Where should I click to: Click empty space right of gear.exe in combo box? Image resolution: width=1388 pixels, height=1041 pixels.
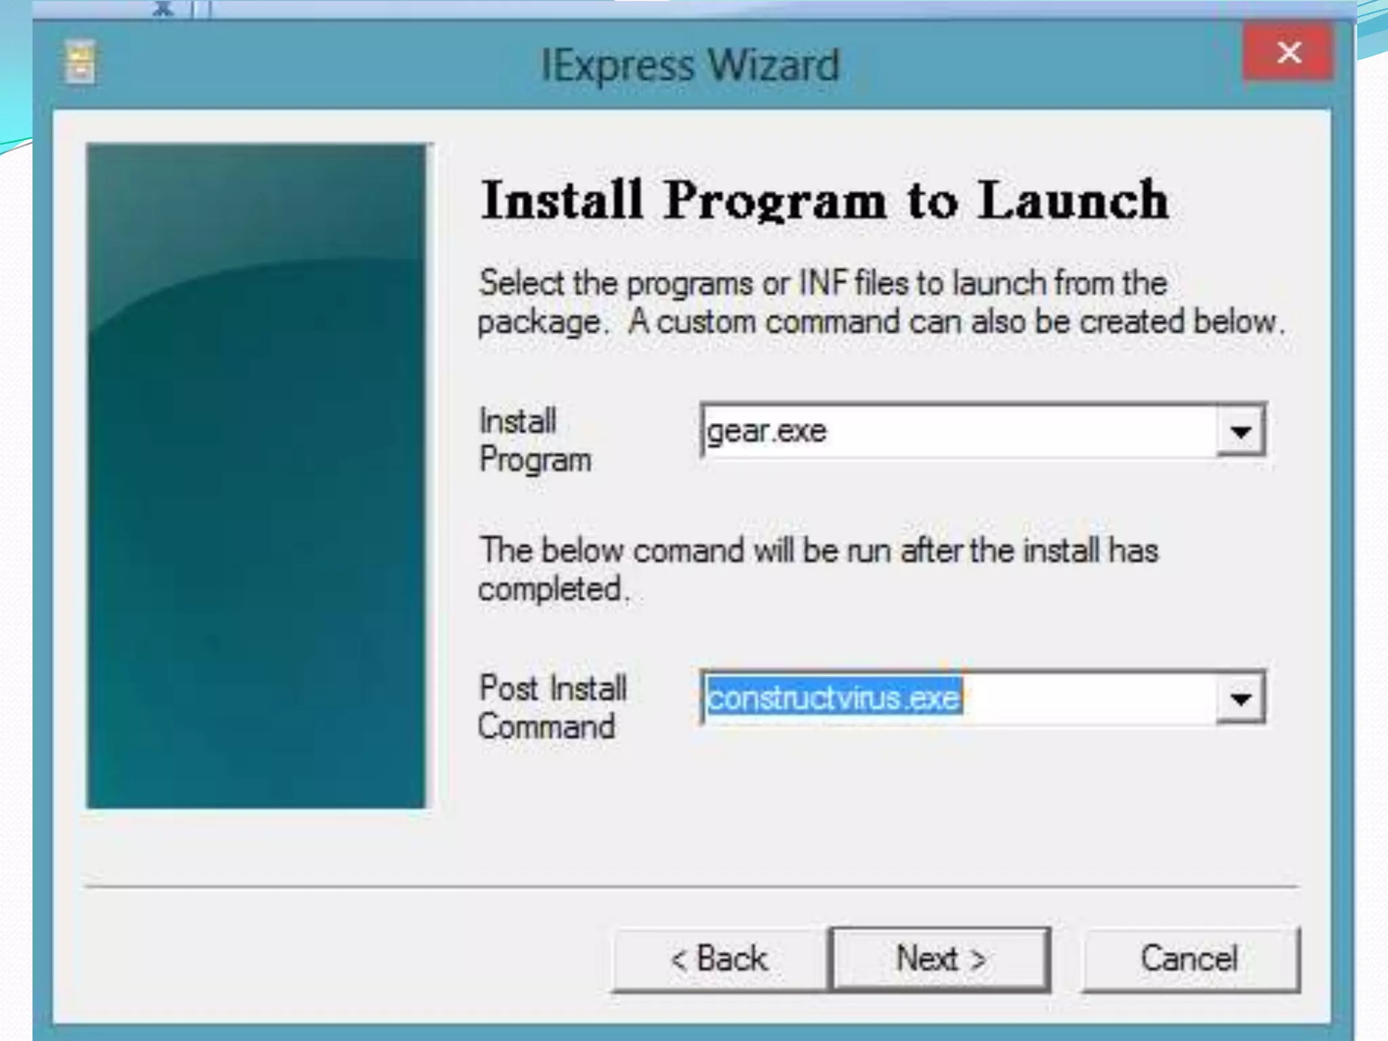1021,431
